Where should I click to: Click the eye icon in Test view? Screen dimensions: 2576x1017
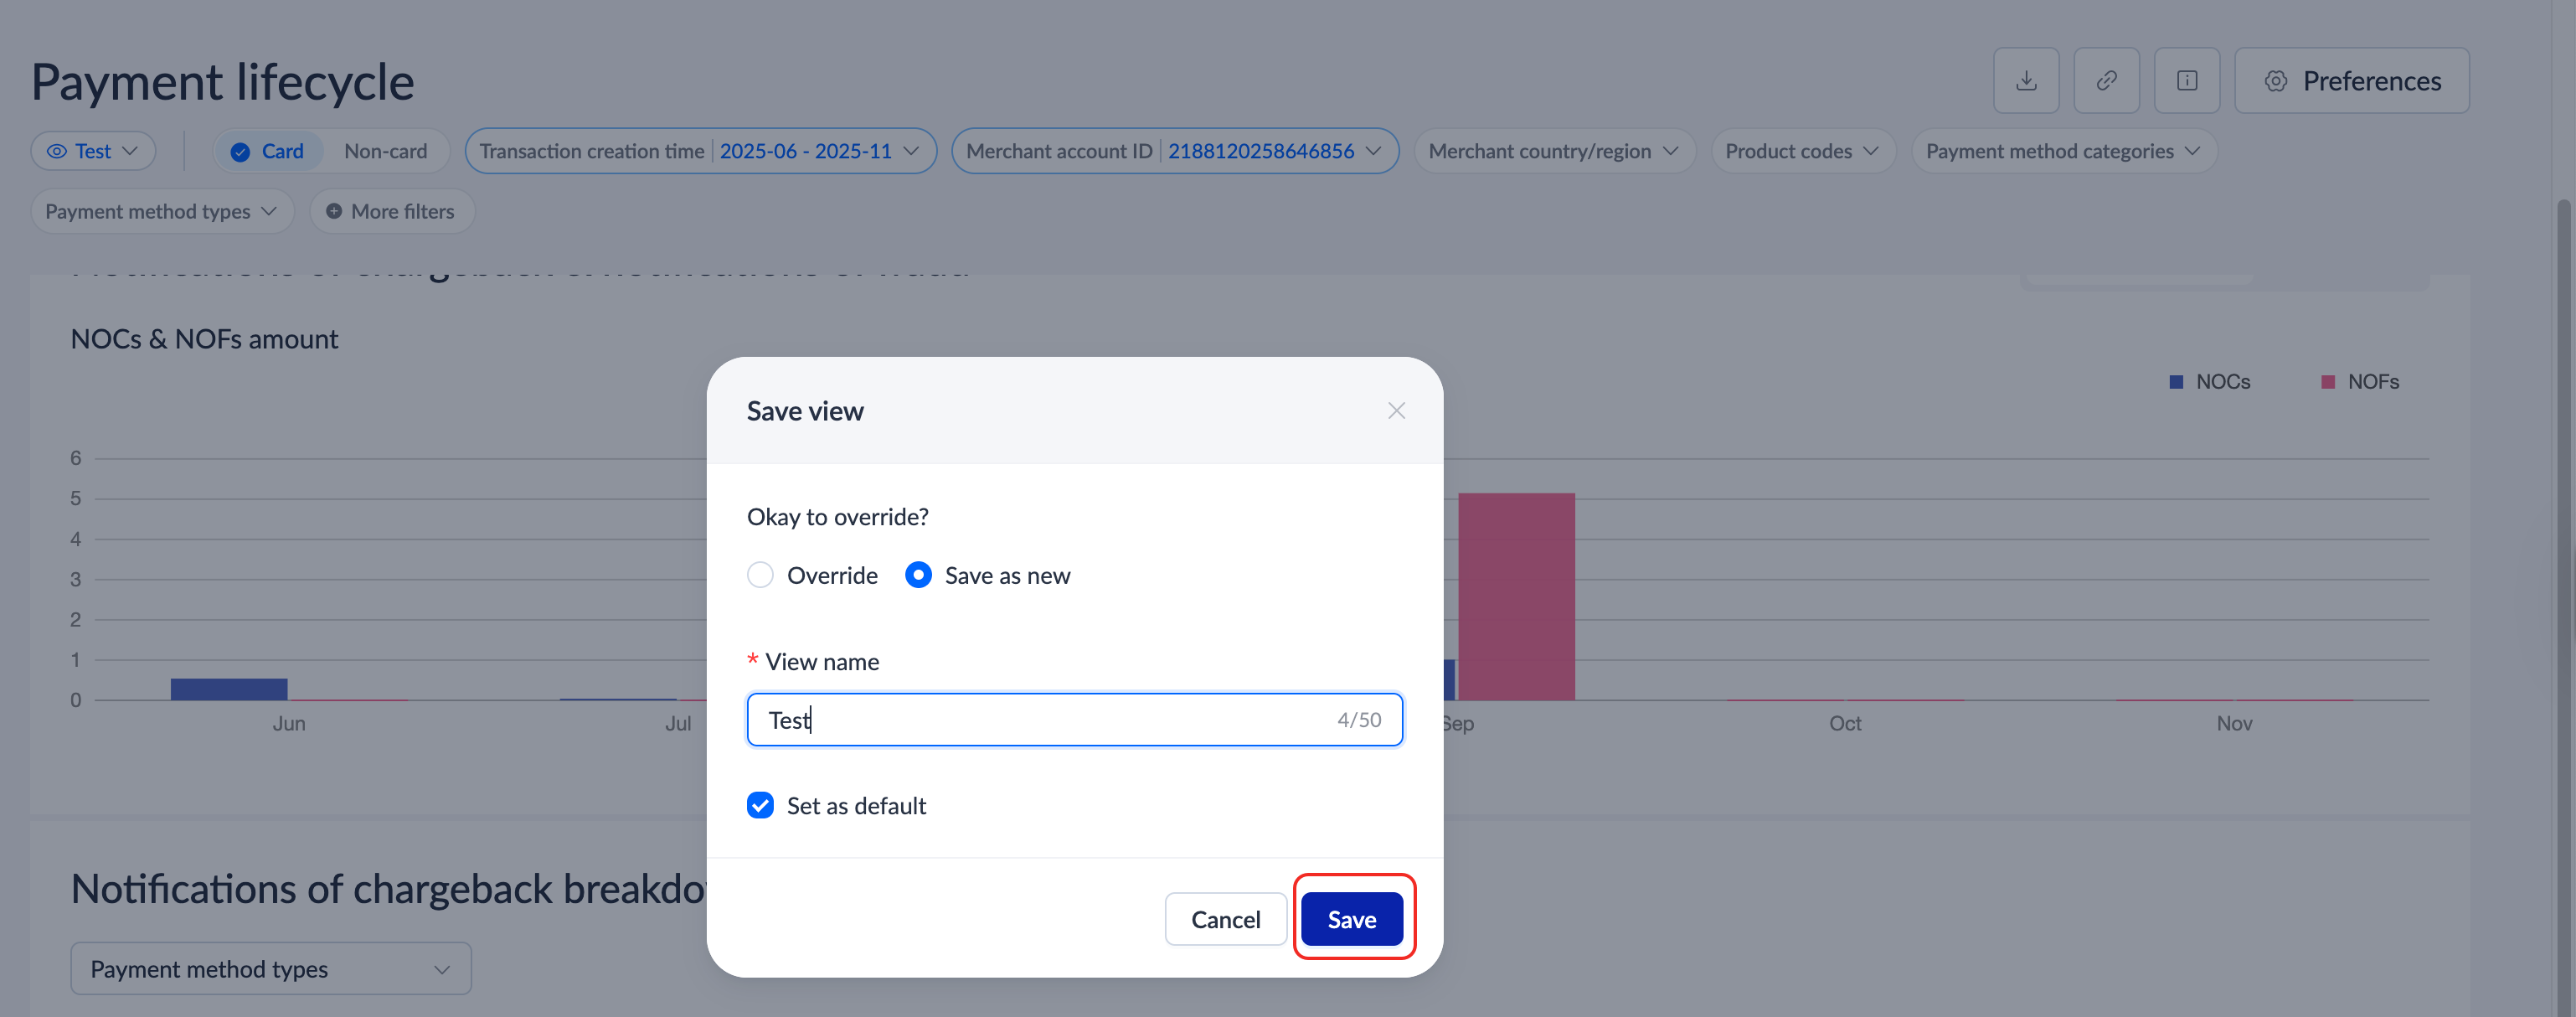tap(57, 151)
